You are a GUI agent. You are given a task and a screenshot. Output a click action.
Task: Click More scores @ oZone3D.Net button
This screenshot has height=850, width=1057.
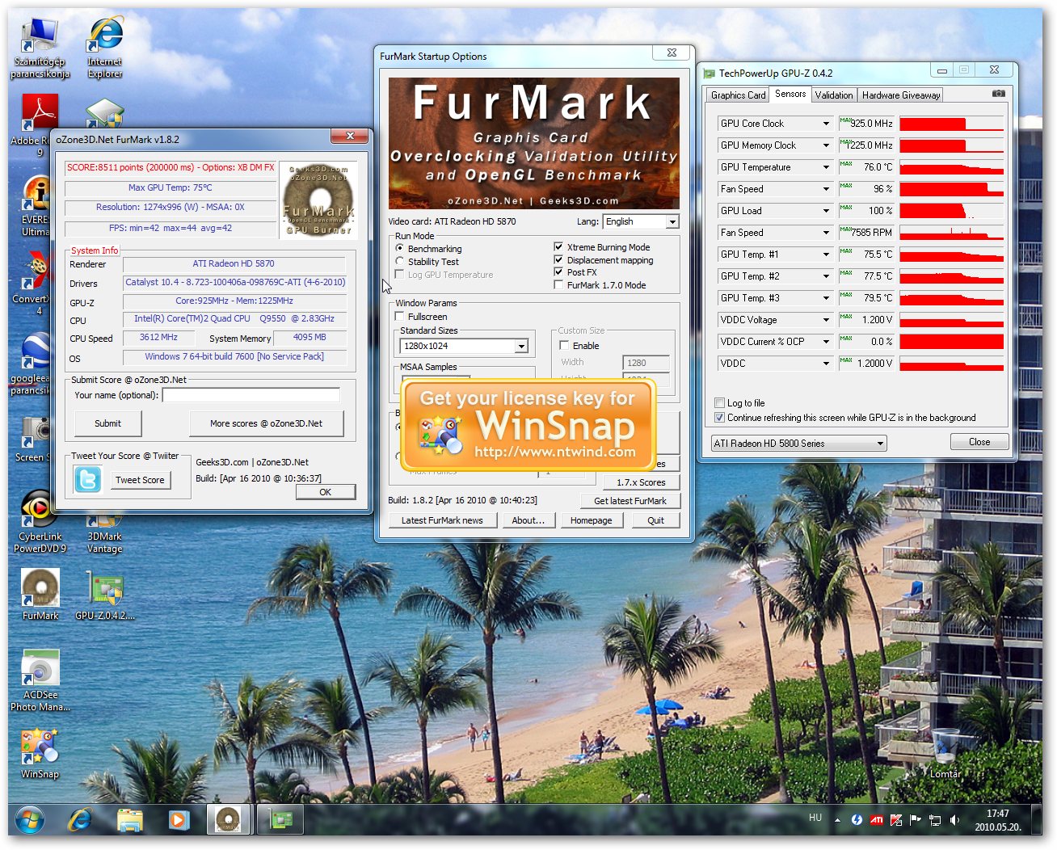tap(266, 423)
